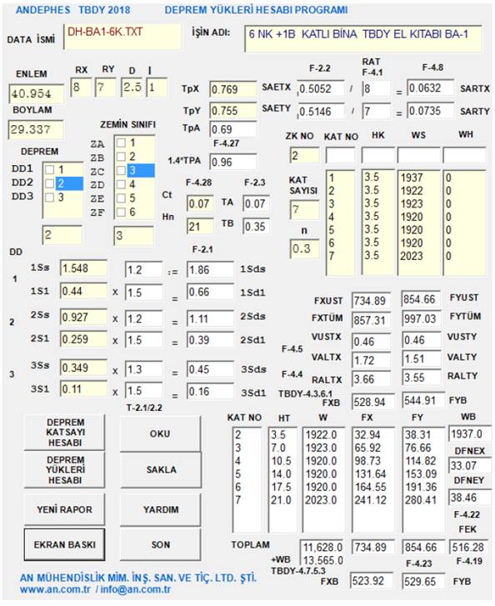Select WS list value 2023
The width and height of the screenshot is (495, 606).
tap(412, 256)
